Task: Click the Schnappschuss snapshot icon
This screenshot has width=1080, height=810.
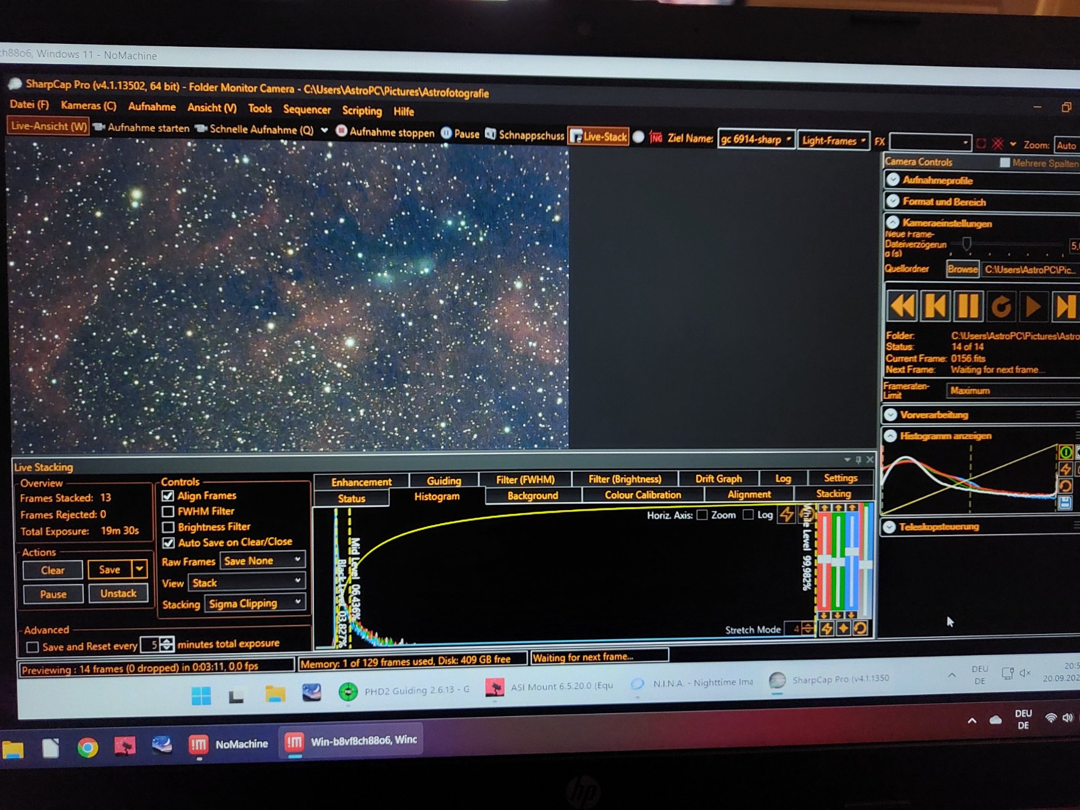Action: coord(490,134)
